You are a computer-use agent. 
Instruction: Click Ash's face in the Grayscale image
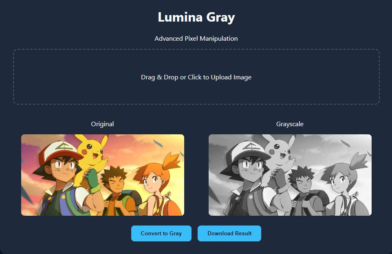(249, 169)
